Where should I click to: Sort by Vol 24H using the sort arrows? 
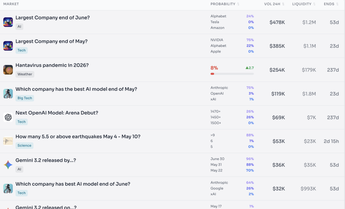tap(283, 4)
